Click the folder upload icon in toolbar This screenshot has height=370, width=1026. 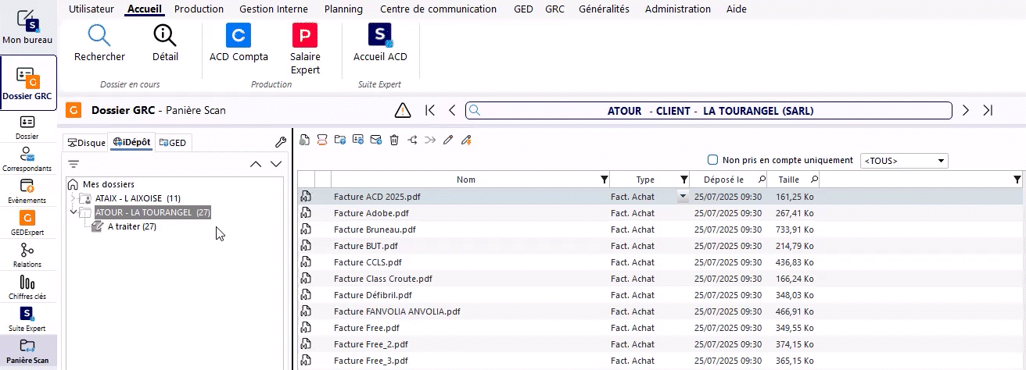point(340,141)
